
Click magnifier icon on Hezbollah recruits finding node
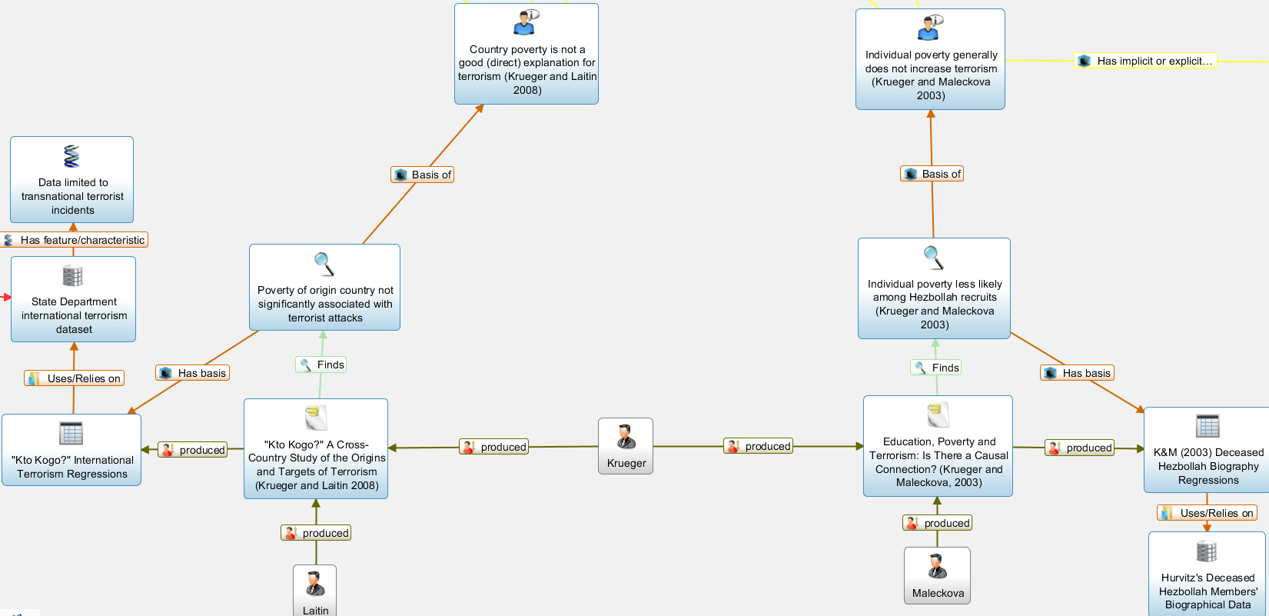(x=934, y=258)
